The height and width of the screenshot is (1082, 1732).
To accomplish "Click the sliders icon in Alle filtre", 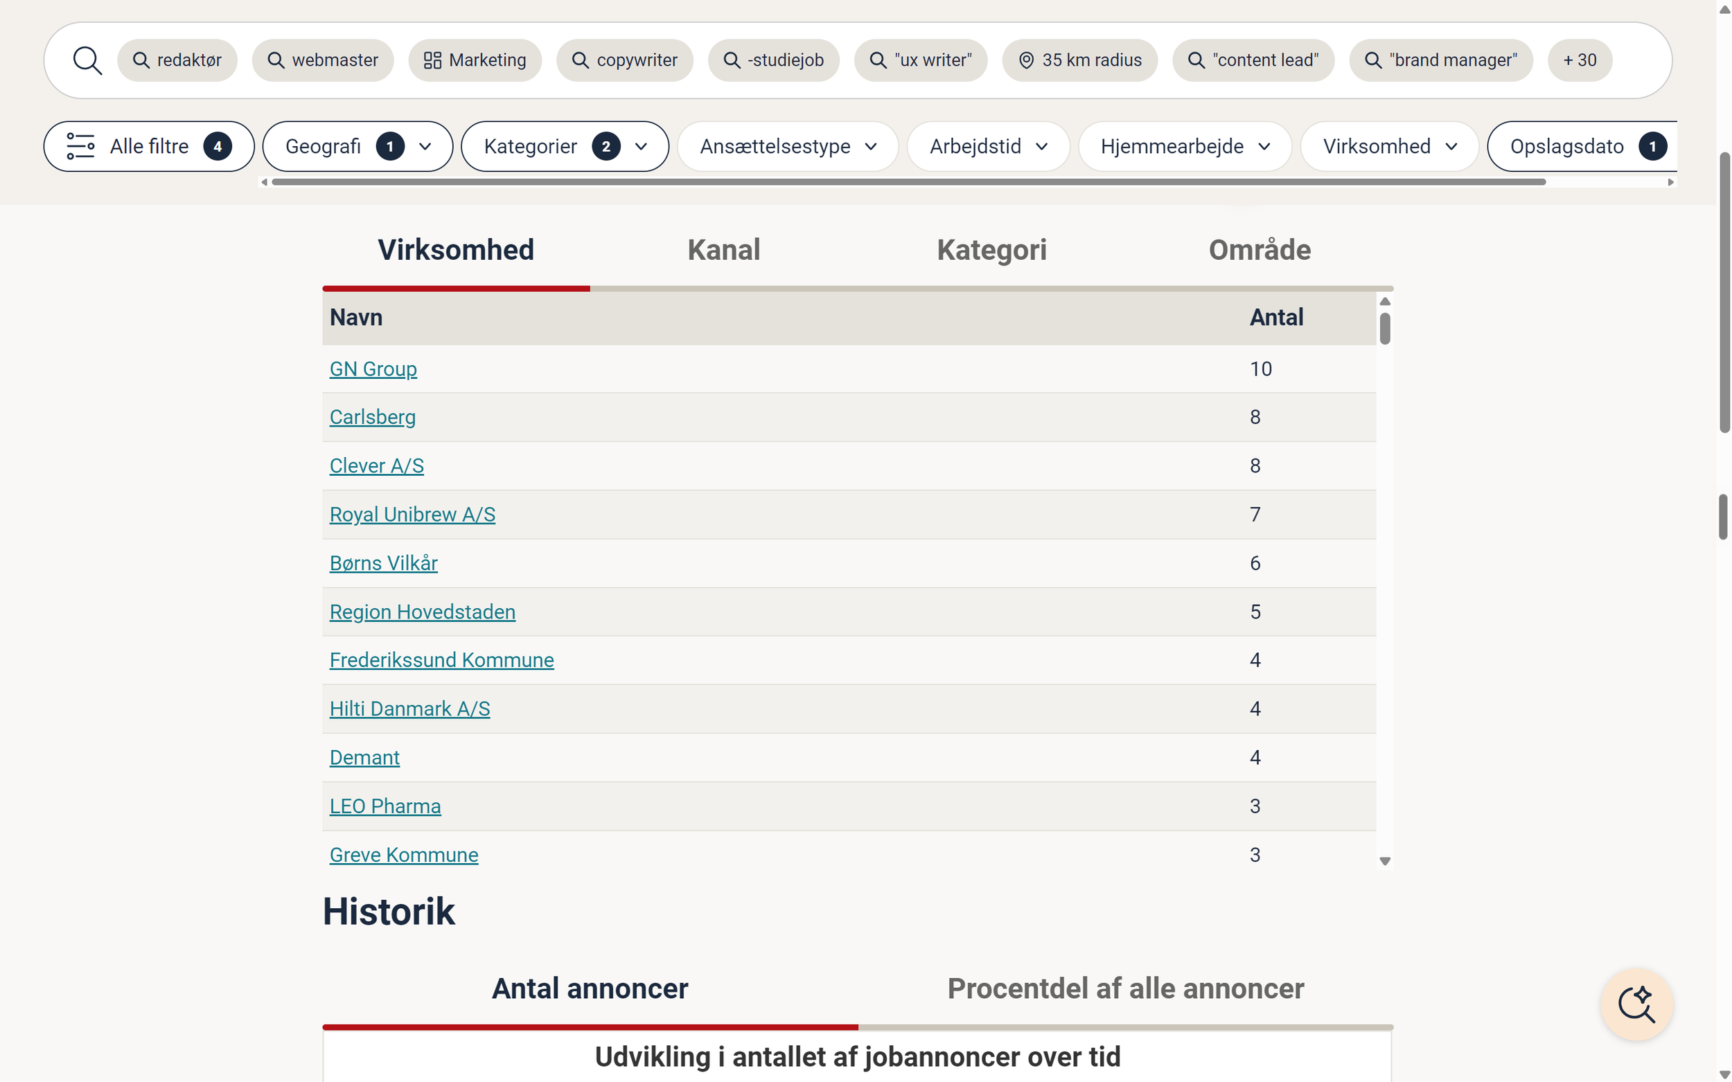I will tap(81, 146).
